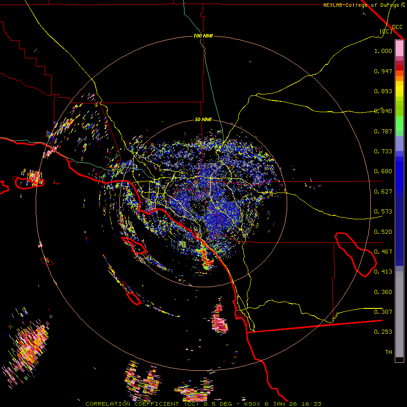Select the 0.360 scale value
Screen dimensions: 407x407
[x=383, y=292]
